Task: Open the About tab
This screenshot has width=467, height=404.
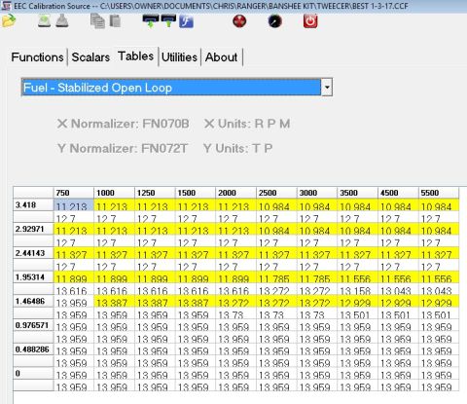Action: coord(221,57)
